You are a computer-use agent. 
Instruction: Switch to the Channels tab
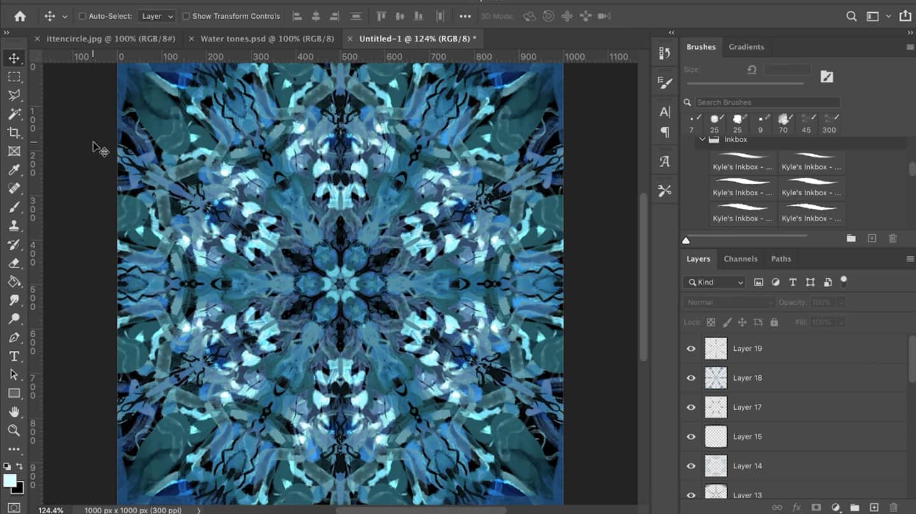click(x=740, y=259)
